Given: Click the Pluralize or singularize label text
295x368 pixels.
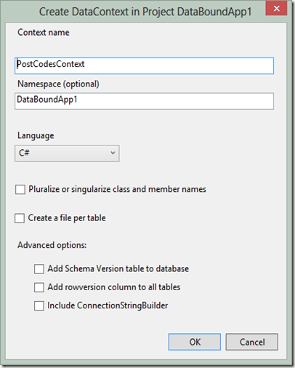Looking at the screenshot, I should click(117, 189).
